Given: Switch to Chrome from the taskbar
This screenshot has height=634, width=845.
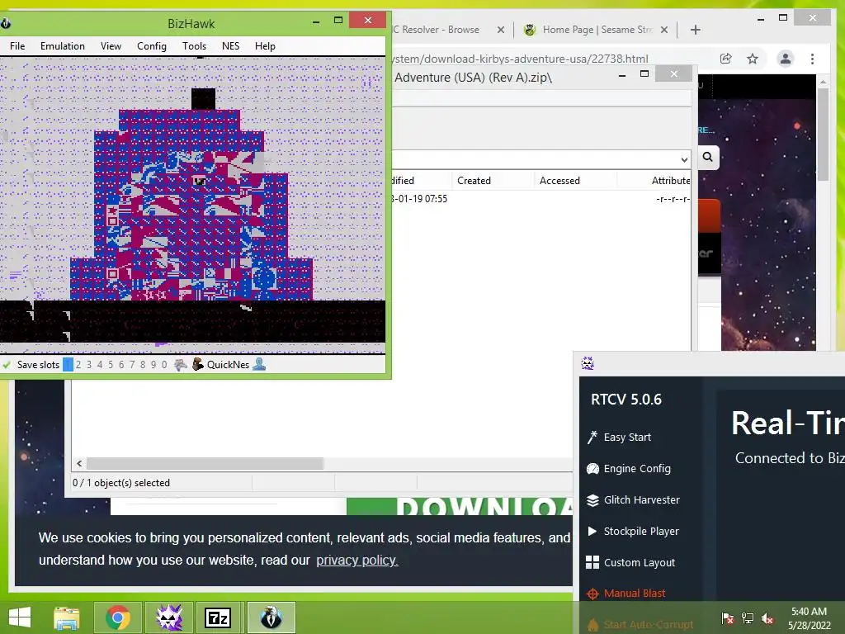Looking at the screenshot, I should pyautogui.click(x=118, y=617).
